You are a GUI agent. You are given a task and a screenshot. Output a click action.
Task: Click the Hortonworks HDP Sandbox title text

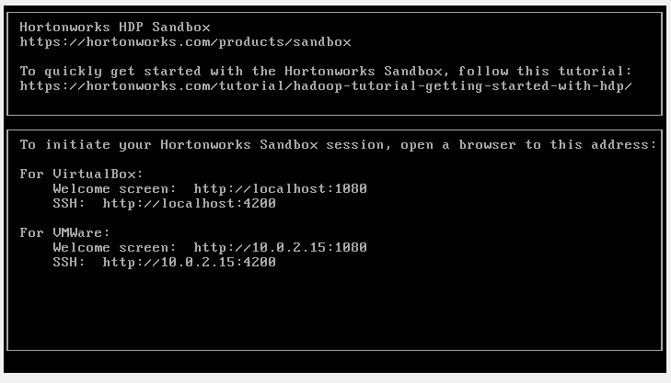(x=115, y=27)
